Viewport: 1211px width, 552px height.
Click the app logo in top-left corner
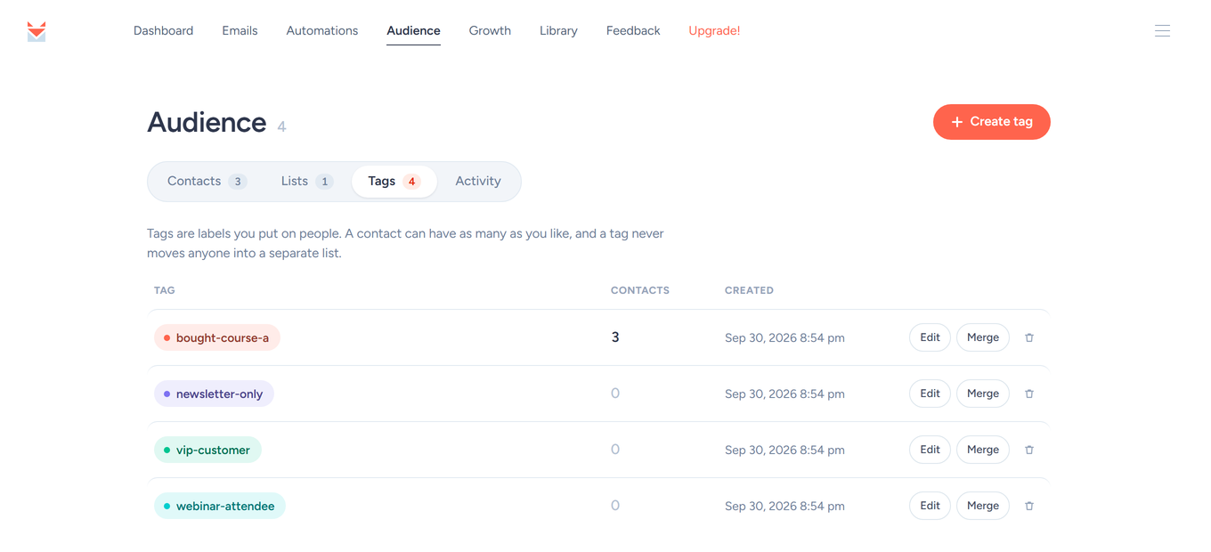click(x=37, y=31)
